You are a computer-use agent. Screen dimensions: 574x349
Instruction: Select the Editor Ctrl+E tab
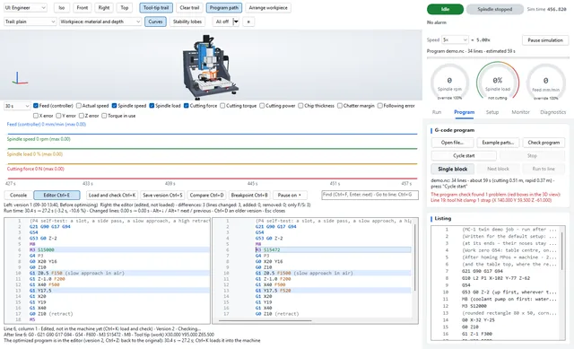point(57,196)
